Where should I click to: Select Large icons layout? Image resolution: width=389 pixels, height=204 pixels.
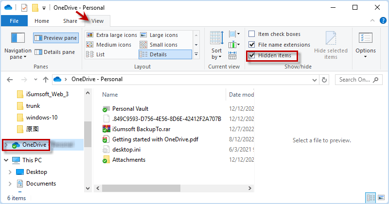click(159, 35)
